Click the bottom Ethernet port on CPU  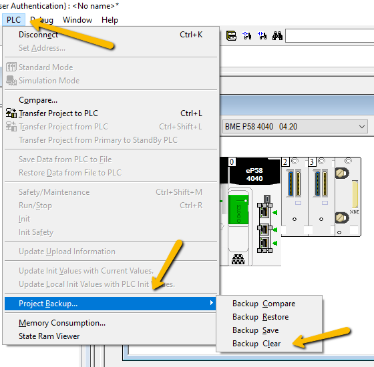point(264,243)
